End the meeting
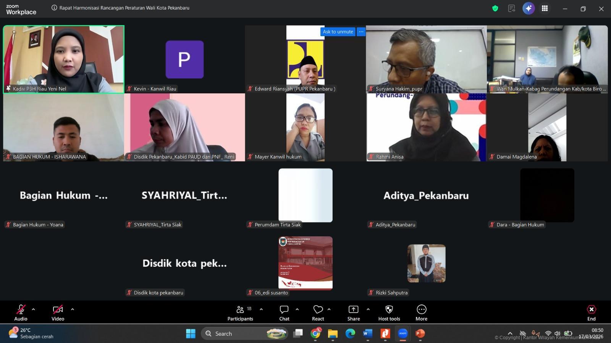 (591, 313)
